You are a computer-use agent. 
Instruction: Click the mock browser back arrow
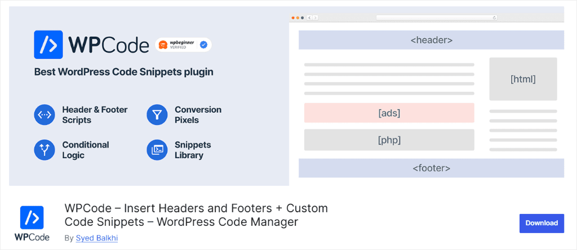pyautogui.click(x=309, y=17)
